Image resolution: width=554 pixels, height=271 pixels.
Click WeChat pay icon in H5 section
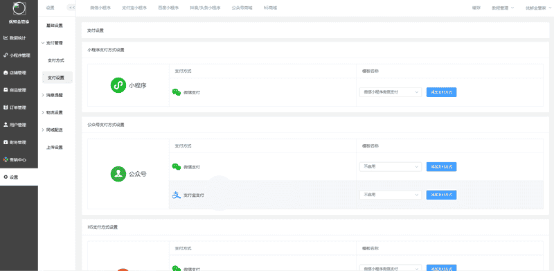pyautogui.click(x=177, y=268)
